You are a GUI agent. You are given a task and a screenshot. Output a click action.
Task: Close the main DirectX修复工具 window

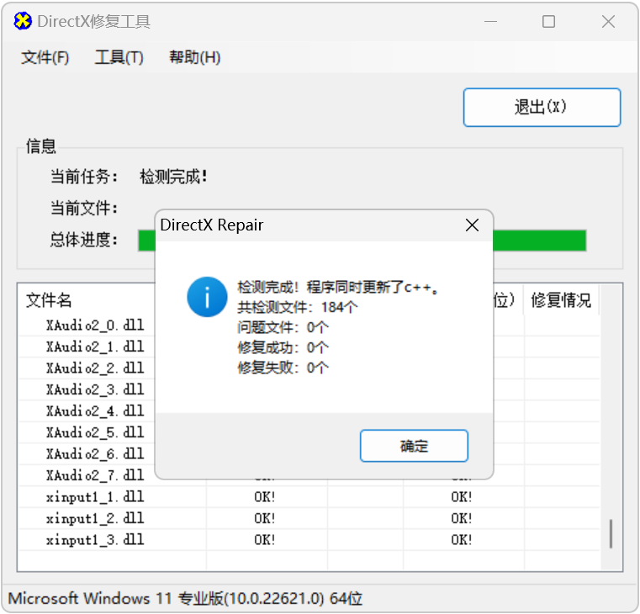tap(608, 22)
